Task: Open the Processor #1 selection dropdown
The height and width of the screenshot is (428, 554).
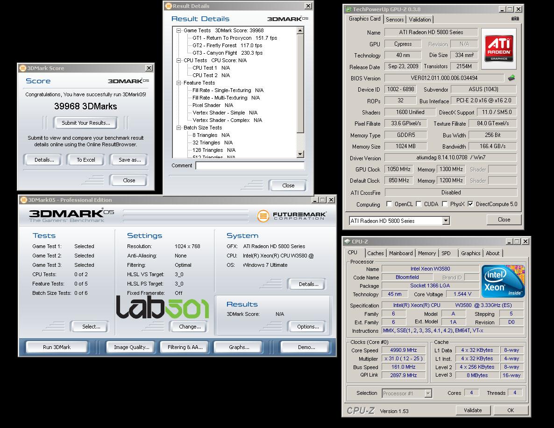Action: tap(428, 393)
